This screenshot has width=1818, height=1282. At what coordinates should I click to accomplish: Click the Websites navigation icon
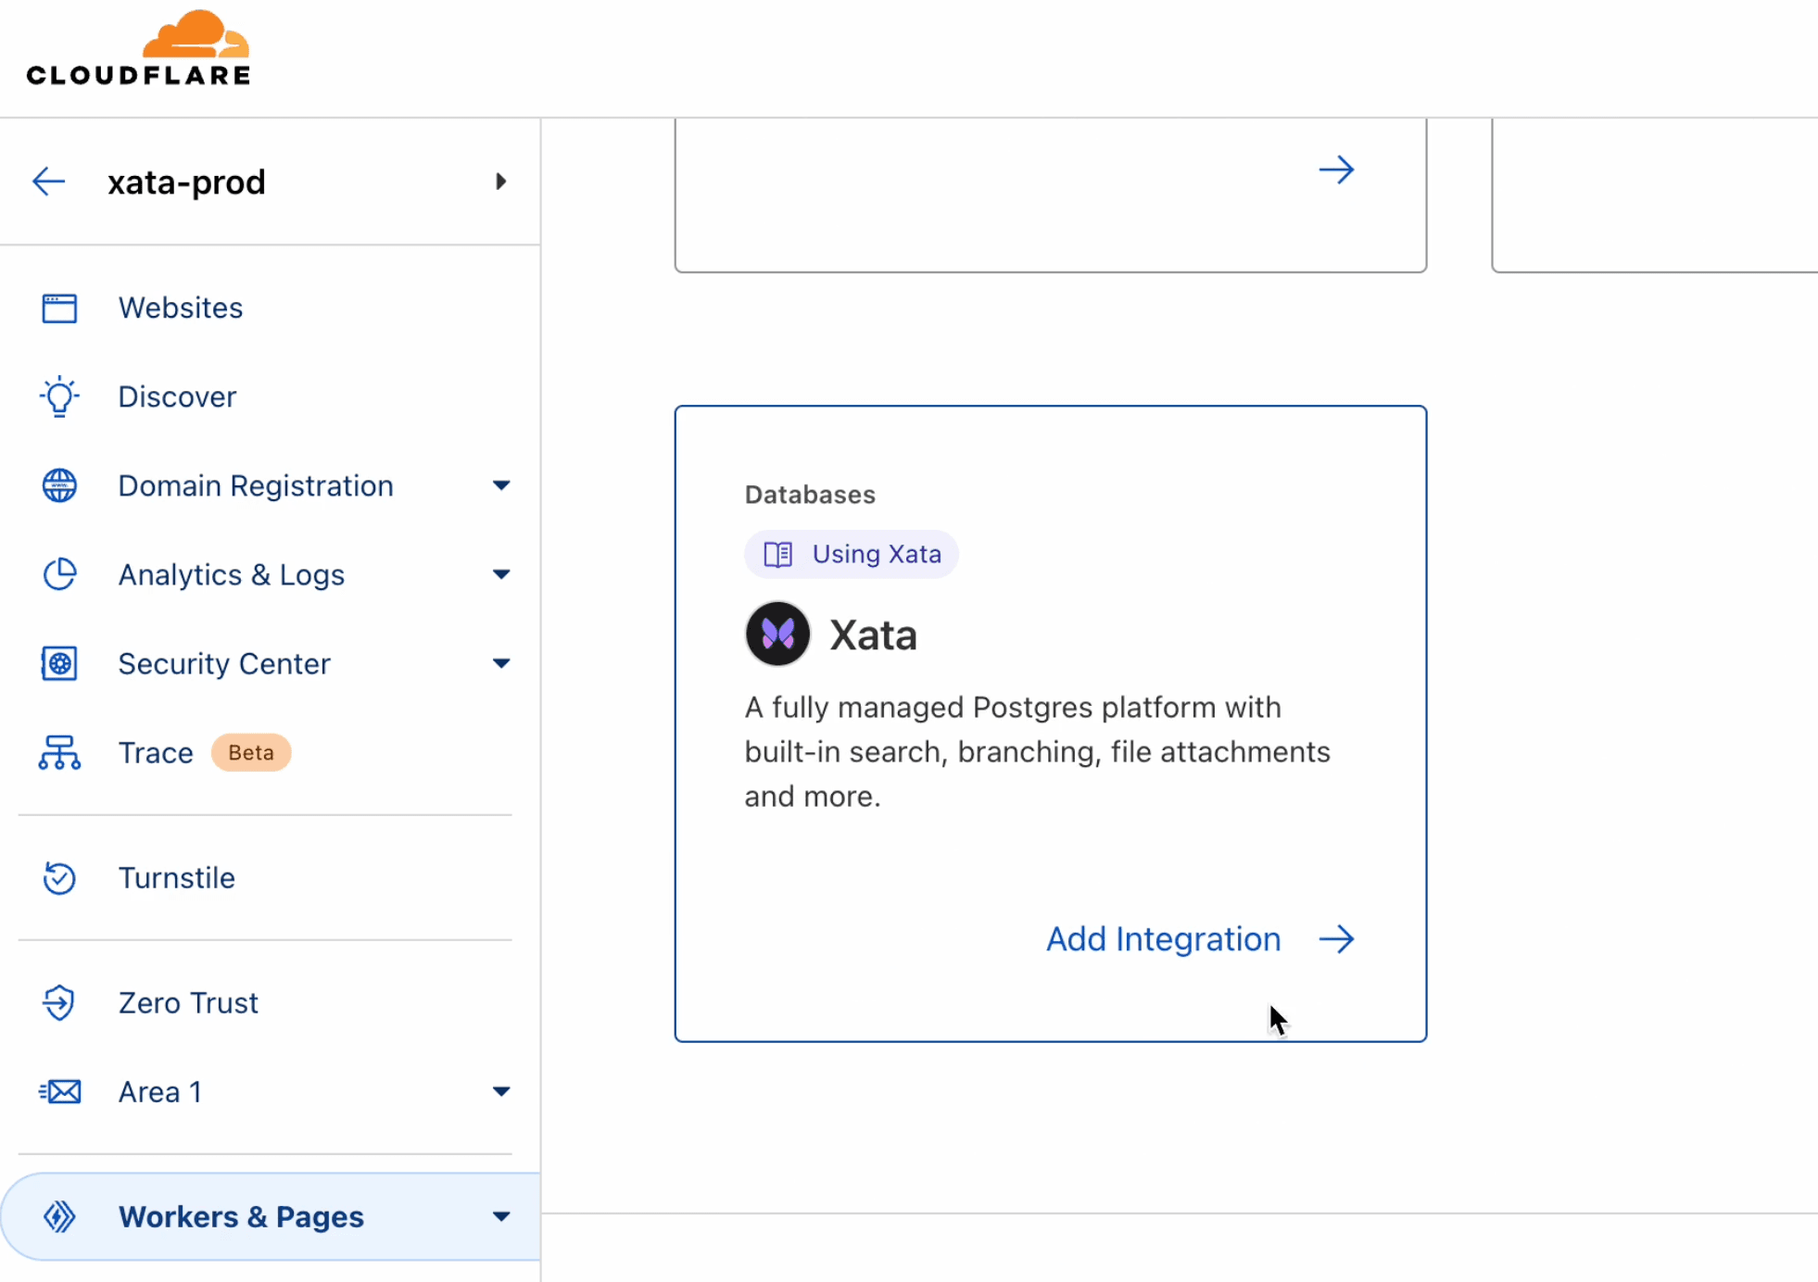click(x=59, y=307)
